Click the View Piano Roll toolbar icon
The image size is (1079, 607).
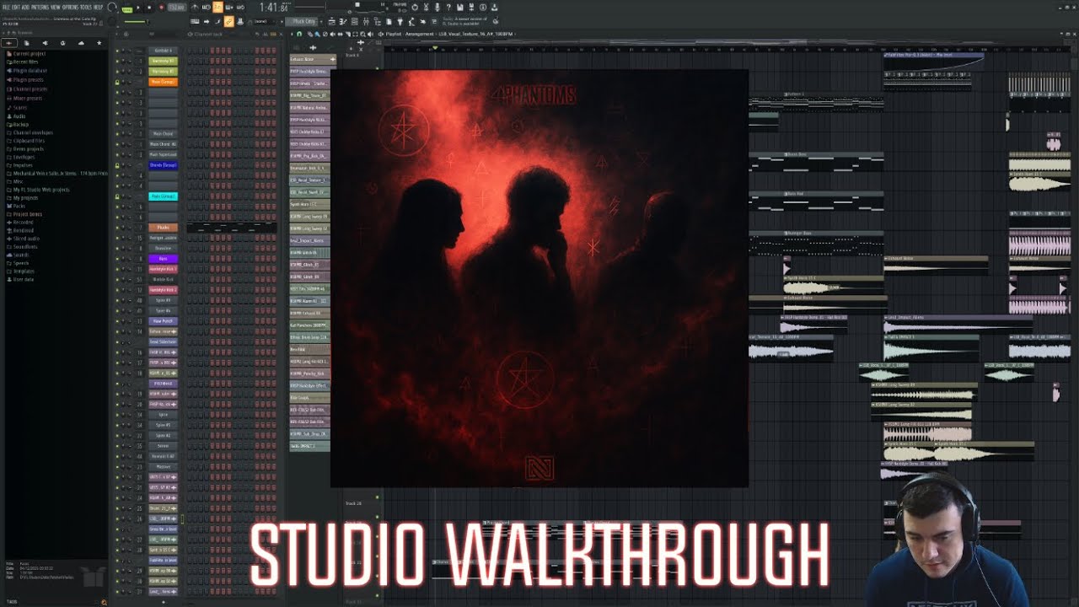[x=343, y=21]
